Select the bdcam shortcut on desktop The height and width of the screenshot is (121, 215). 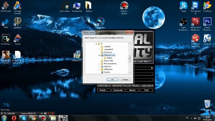point(124,8)
